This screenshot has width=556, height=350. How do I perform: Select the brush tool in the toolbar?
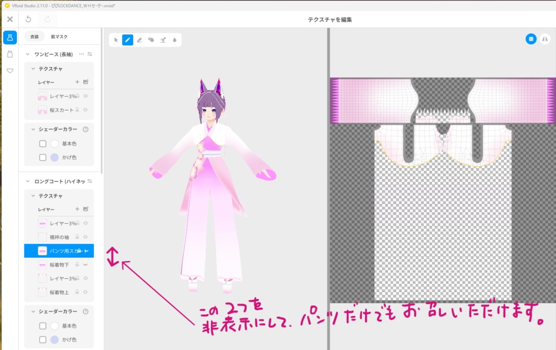click(128, 40)
